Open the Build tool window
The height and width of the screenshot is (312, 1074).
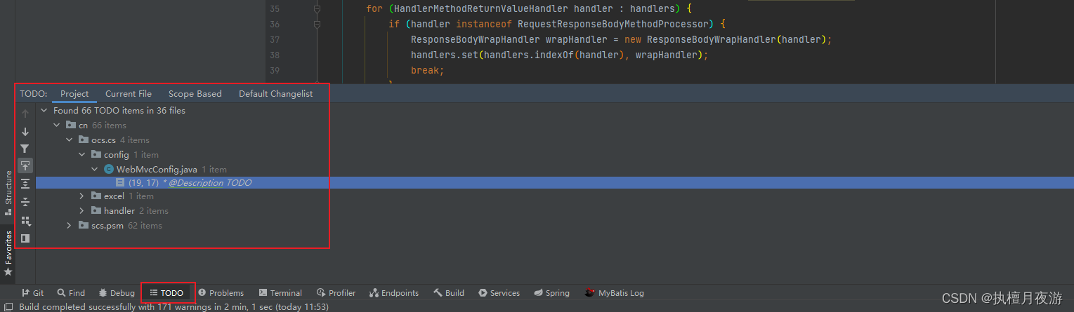tap(449, 293)
